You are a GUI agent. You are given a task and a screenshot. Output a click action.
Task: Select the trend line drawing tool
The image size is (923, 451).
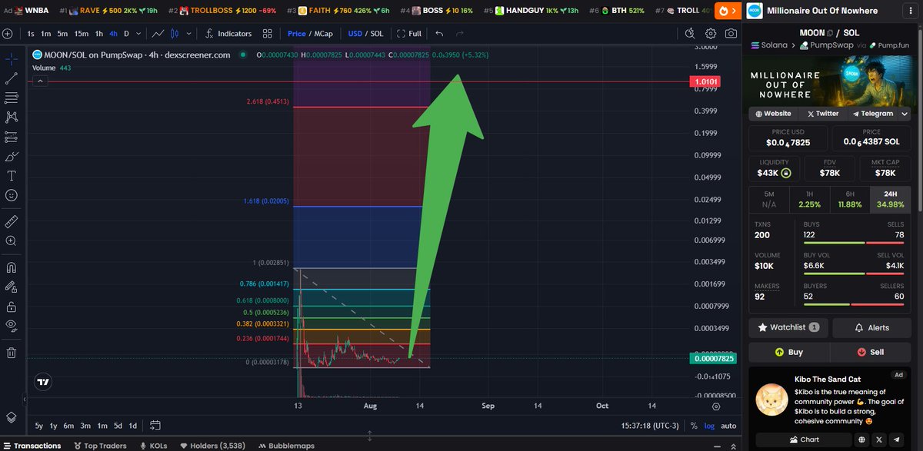tap(12, 78)
